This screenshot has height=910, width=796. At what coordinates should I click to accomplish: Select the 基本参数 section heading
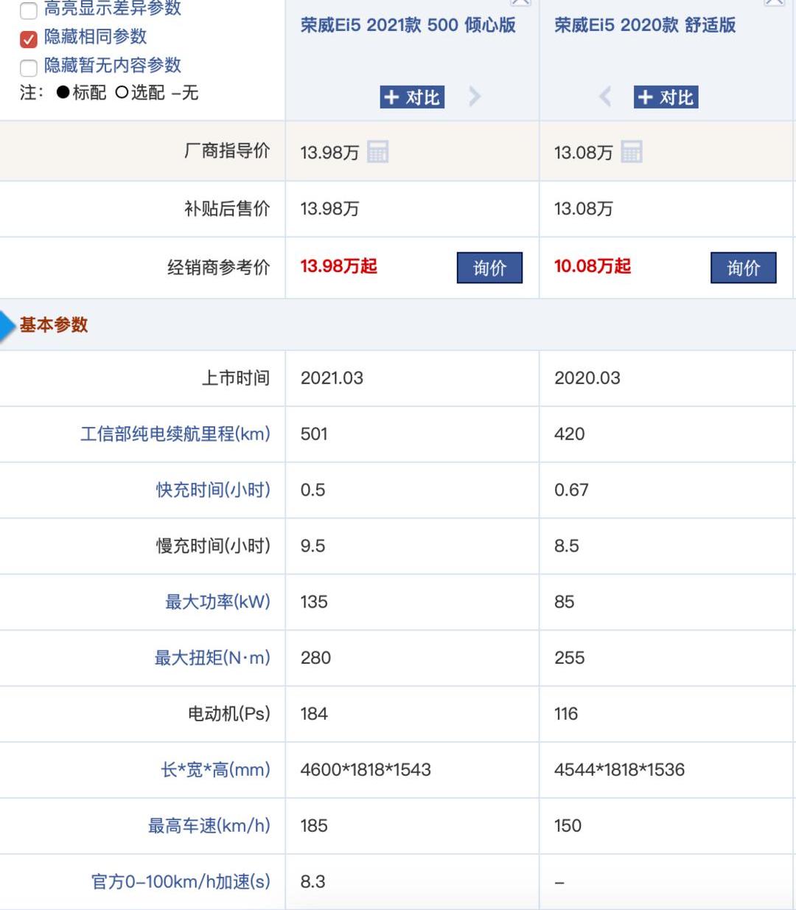tap(54, 324)
